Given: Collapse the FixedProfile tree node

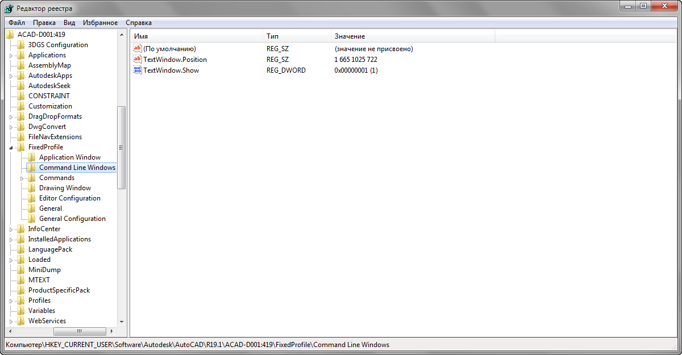Looking at the screenshot, I should 11,148.
